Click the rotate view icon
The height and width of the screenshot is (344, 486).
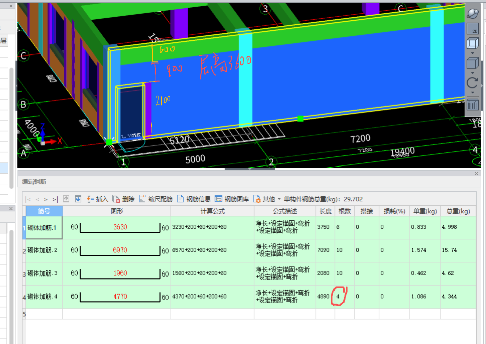tap(472, 83)
